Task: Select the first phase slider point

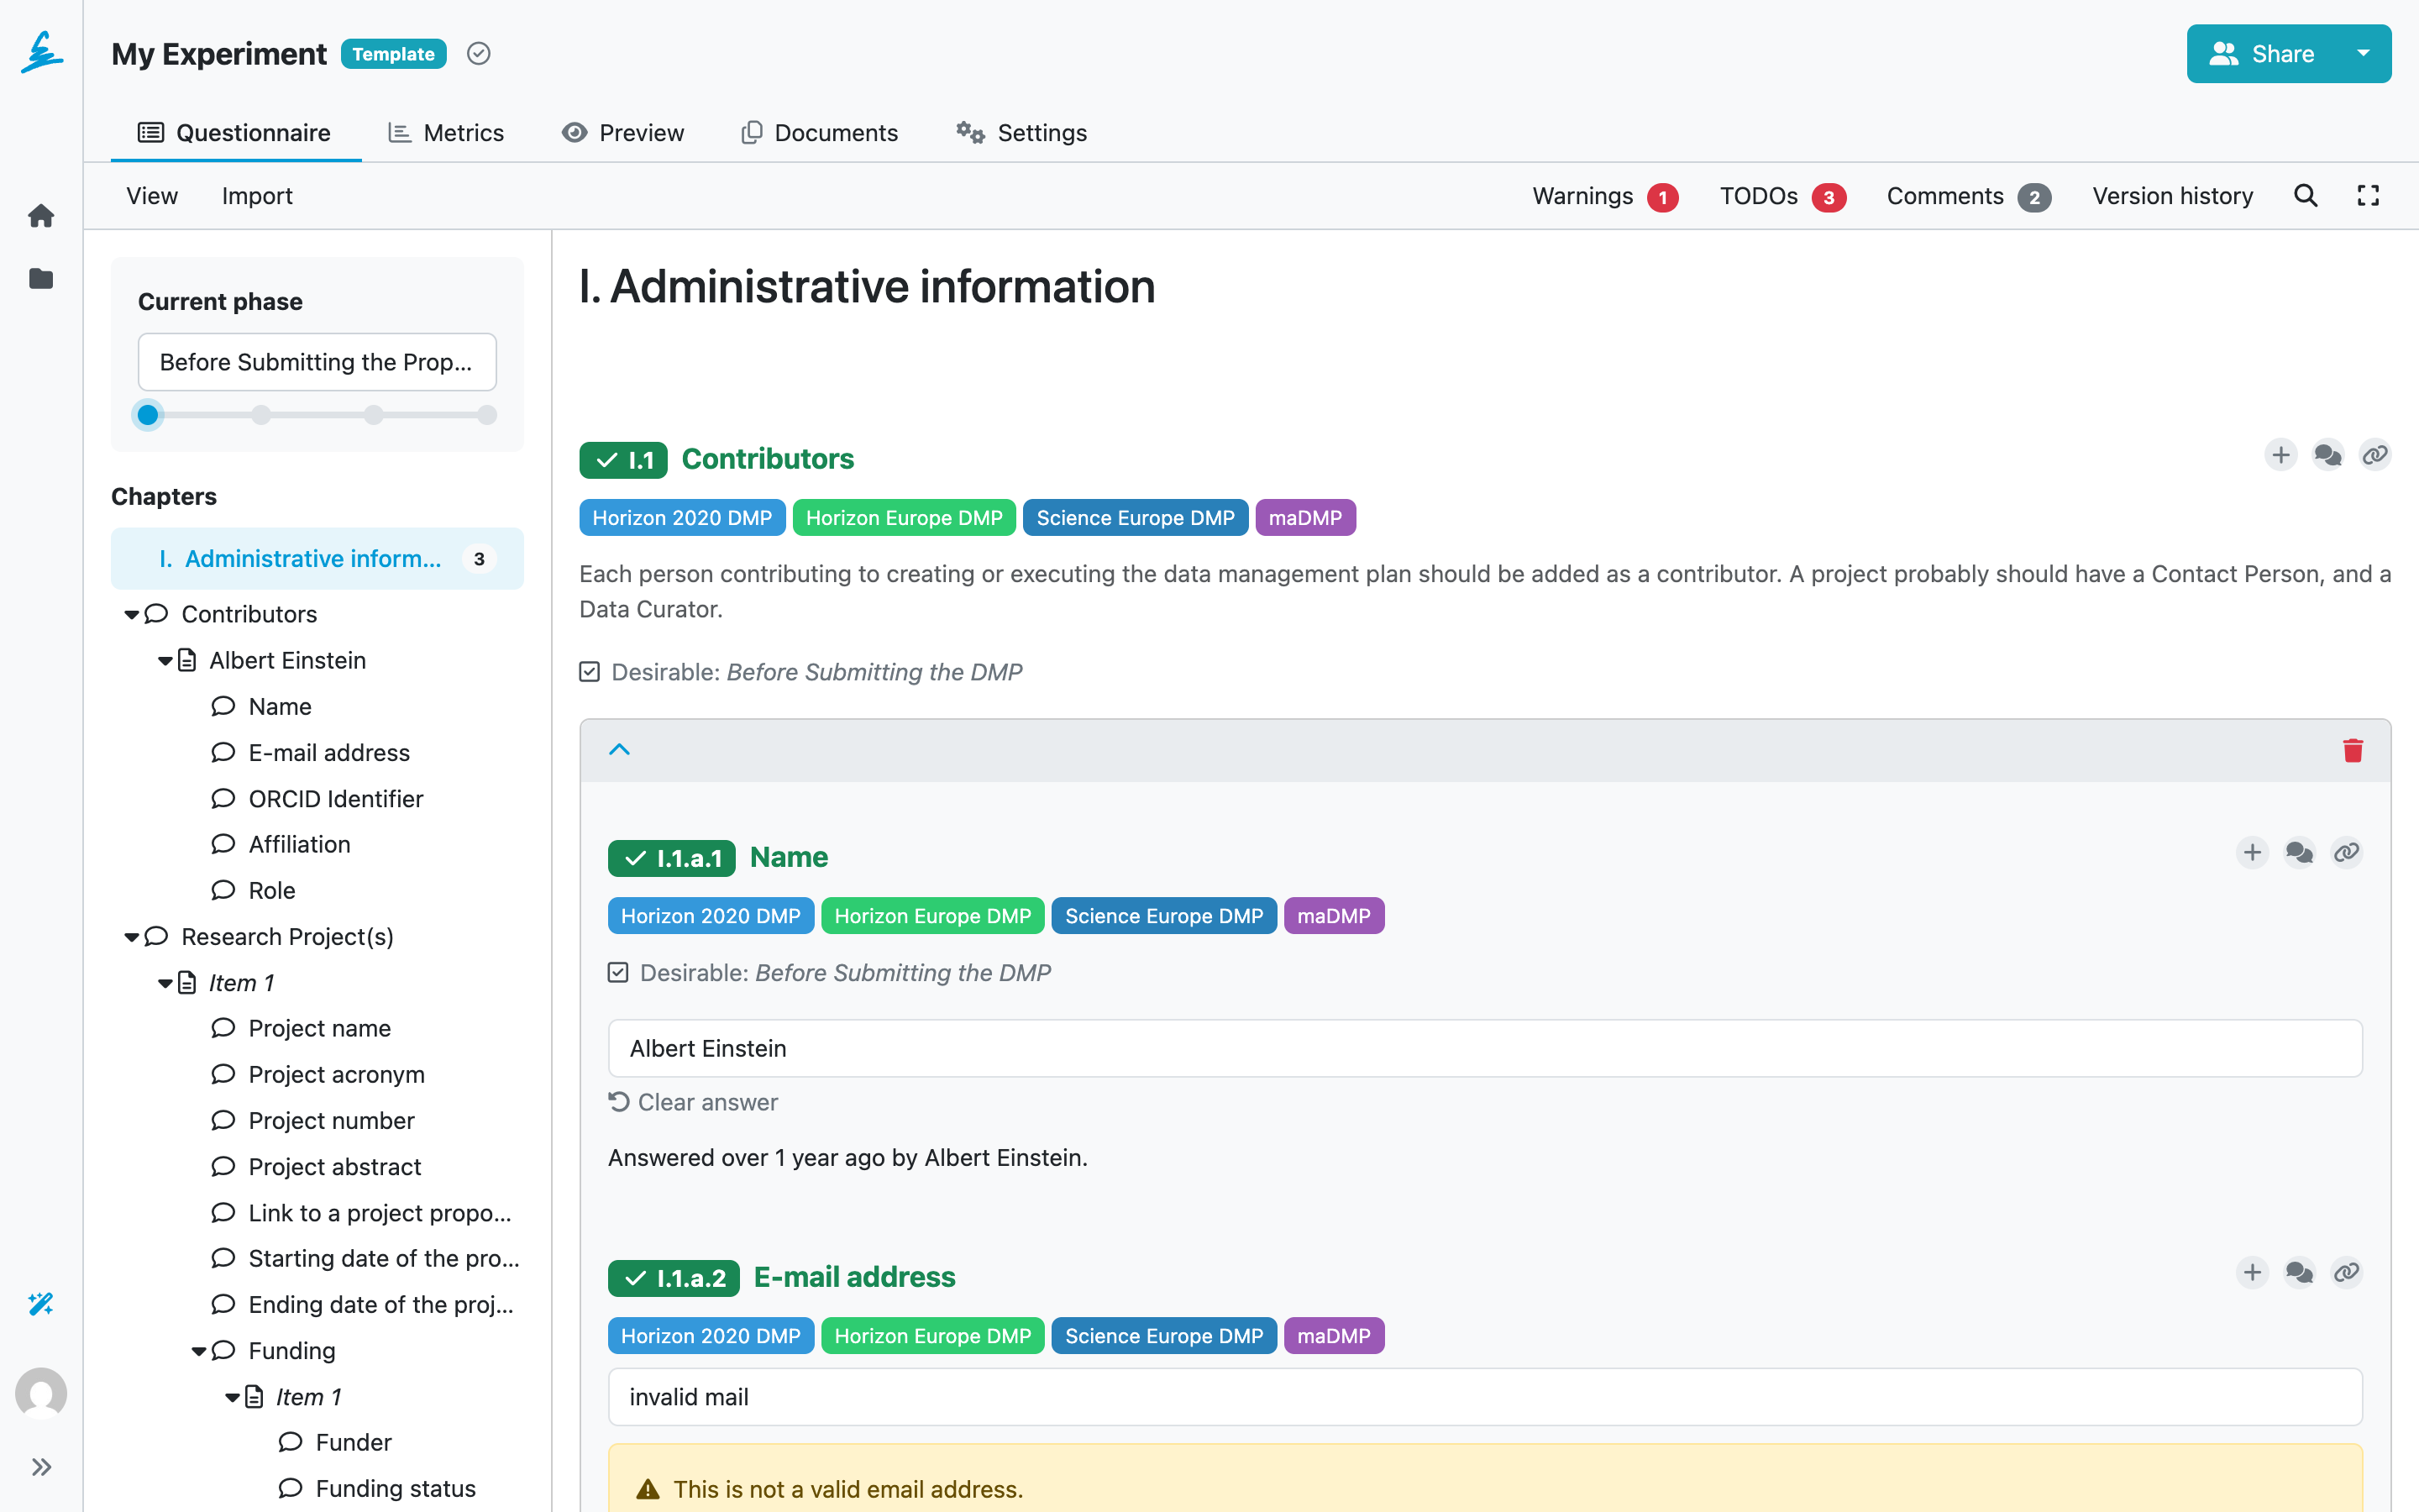Action: [148, 415]
